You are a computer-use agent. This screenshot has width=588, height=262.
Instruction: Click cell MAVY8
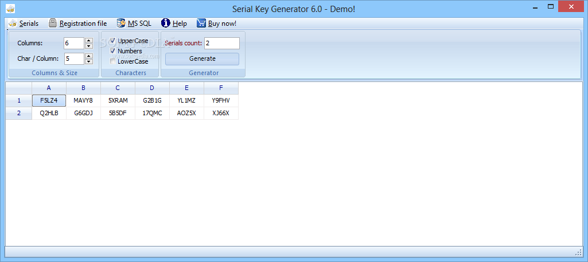point(83,100)
